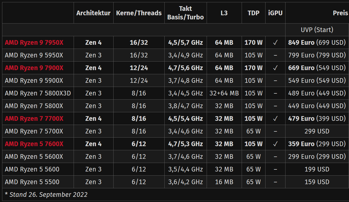Open the red AMD Ryzen 9 7900X link
The width and height of the screenshot is (349, 202).
(34, 68)
